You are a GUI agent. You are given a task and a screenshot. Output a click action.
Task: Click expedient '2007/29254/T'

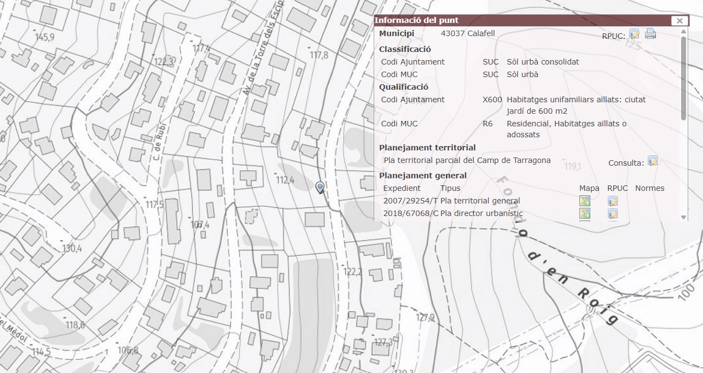pyautogui.click(x=411, y=201)
